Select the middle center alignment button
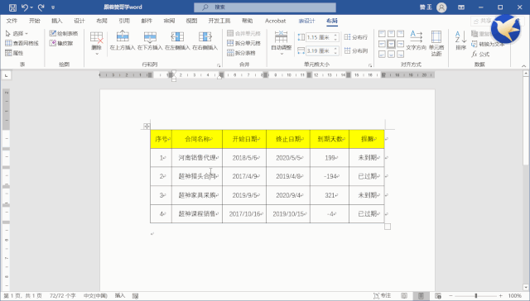 [x=391, y=44]
